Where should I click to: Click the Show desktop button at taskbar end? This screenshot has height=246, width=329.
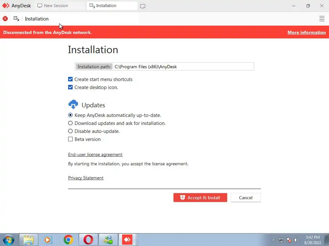point(327,240)
